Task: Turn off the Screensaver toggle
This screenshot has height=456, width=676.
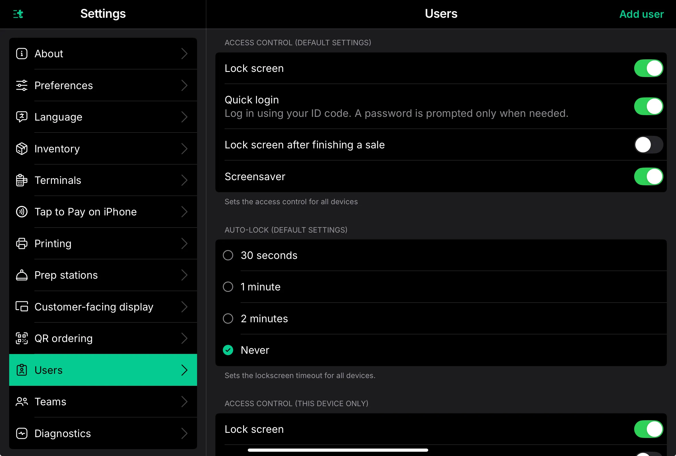Action: click(648, 176)
